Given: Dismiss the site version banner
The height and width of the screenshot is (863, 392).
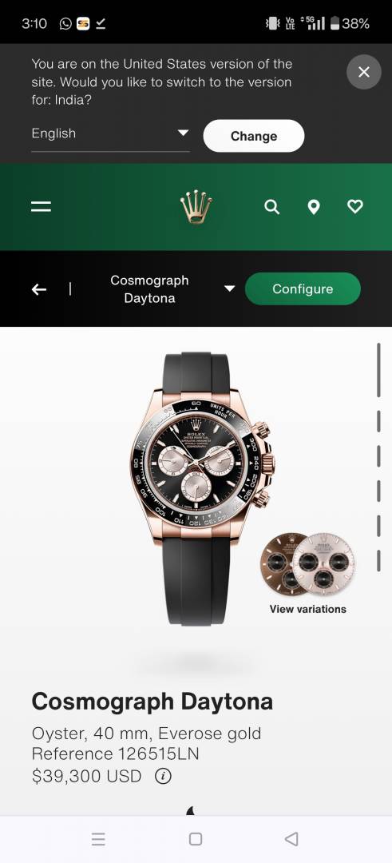Looking at the screenshot, I should click(x=363, y=72).
